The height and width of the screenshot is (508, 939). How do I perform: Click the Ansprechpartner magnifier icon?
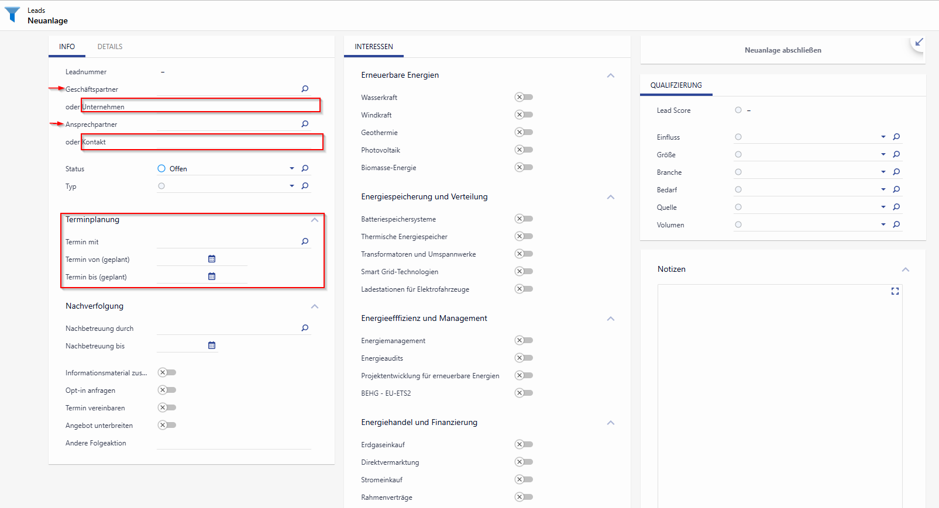coord(305,124)
